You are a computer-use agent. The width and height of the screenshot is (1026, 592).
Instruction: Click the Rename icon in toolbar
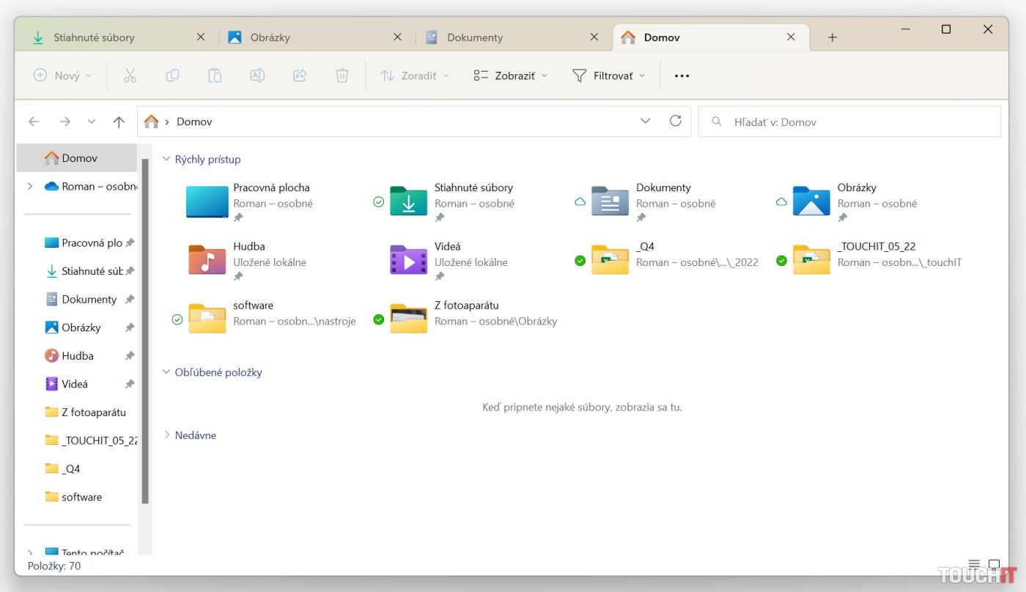pyautogui.click(x=257, y=75)
